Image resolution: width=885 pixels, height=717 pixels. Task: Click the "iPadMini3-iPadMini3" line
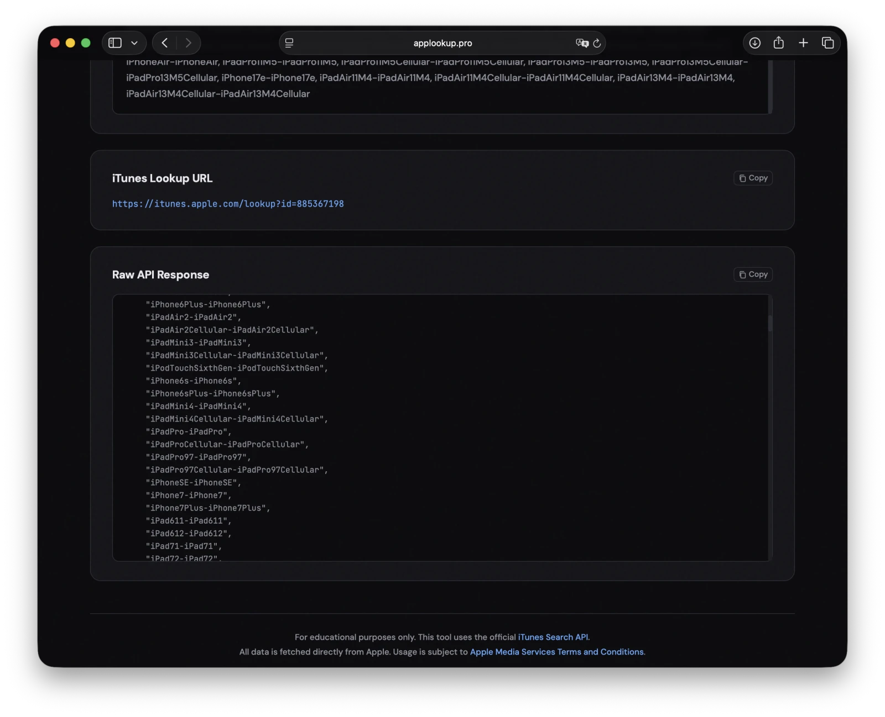199,342
